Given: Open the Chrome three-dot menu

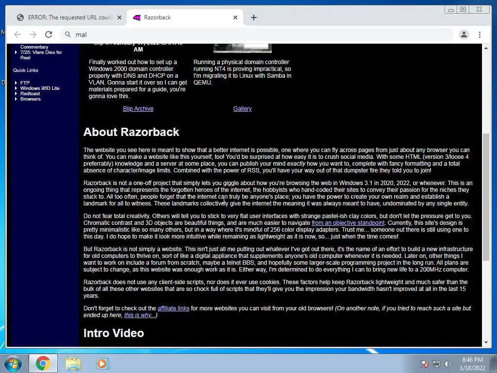Looking at the screenshot, I should click(480, 34).
